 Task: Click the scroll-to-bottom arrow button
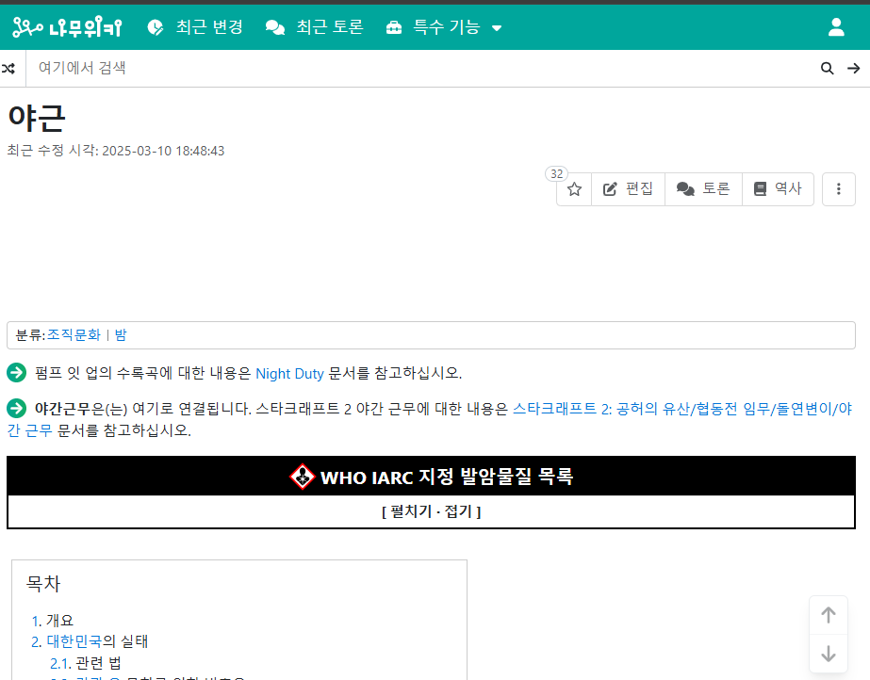pyautogui.click(x=829, y=654)
